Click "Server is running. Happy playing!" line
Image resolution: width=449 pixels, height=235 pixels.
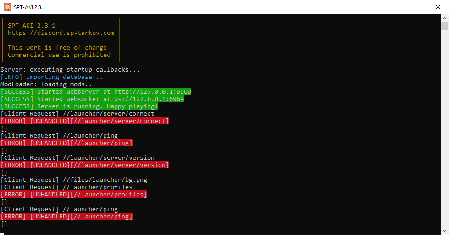[x=79, y=106]
